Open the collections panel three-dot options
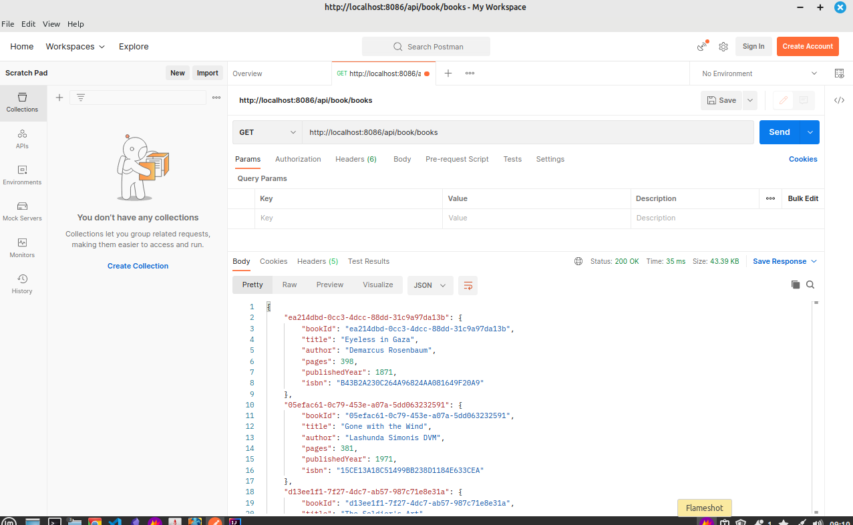The image size is (853, 525). (x=216, y=98)
